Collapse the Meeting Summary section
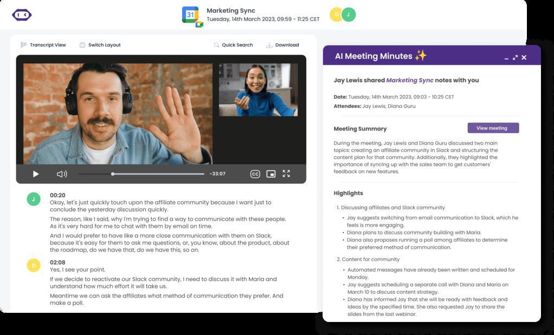 [x=359, y=128]
